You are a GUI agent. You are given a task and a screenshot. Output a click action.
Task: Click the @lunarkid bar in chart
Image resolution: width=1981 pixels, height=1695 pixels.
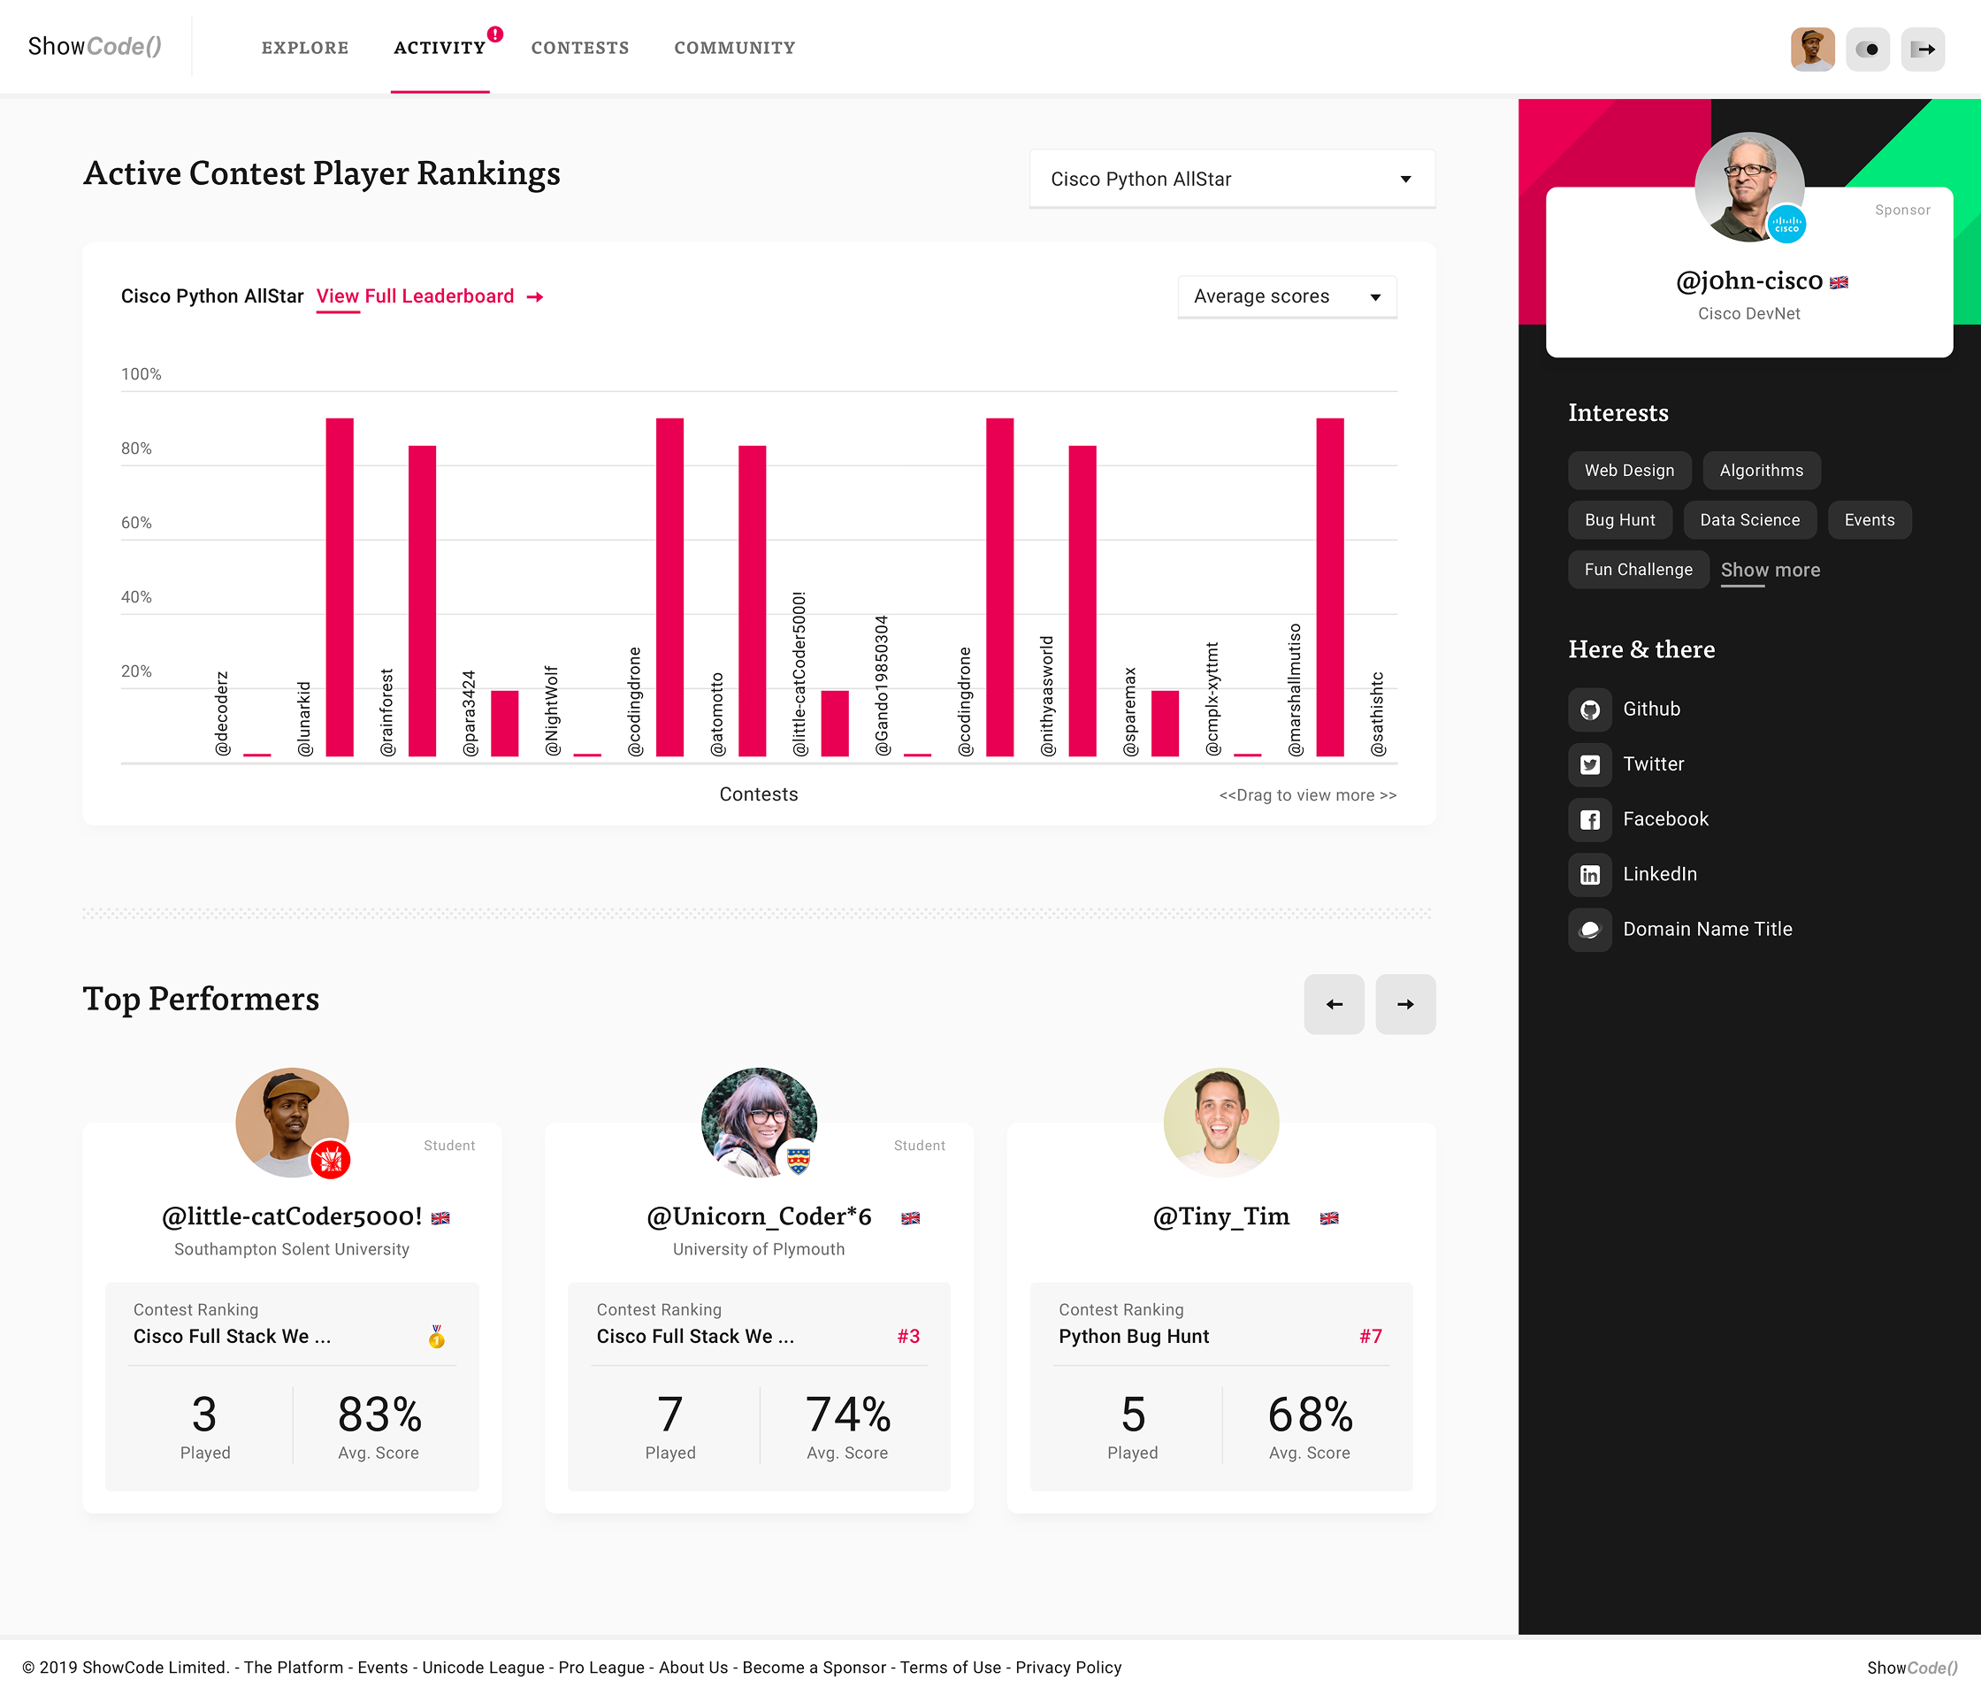pos(340,587)
